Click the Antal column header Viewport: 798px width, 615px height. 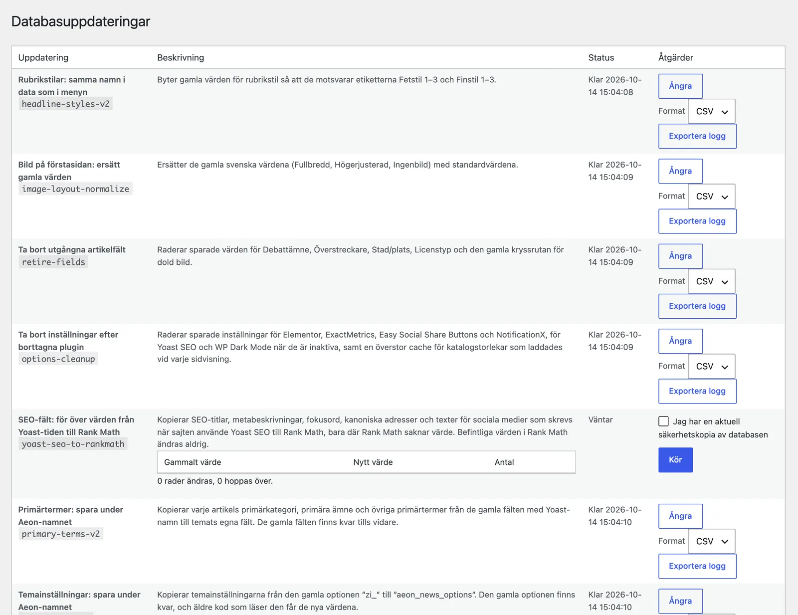click(x=504, y=462)
